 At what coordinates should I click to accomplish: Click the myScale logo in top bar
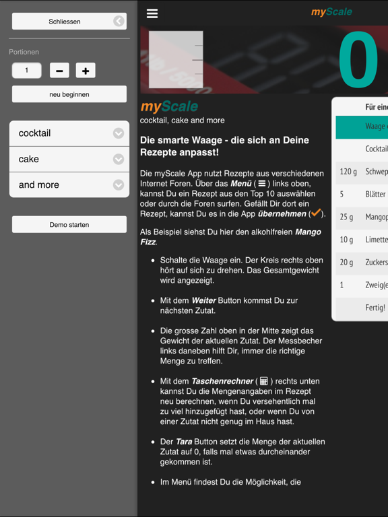tap(331, 12)
